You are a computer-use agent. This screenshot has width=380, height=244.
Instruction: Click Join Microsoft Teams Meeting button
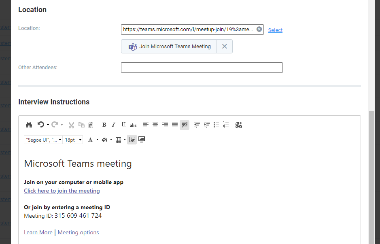coord(169,46)
